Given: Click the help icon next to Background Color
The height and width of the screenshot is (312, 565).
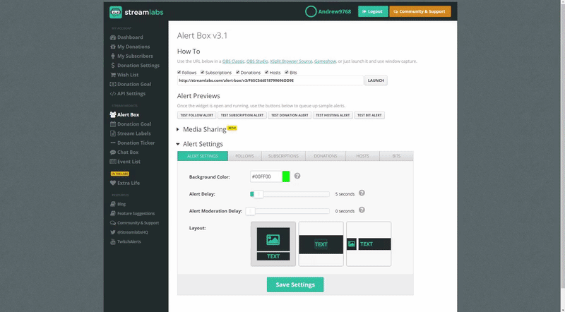Looking at the screenshot, I should [297, 176].
